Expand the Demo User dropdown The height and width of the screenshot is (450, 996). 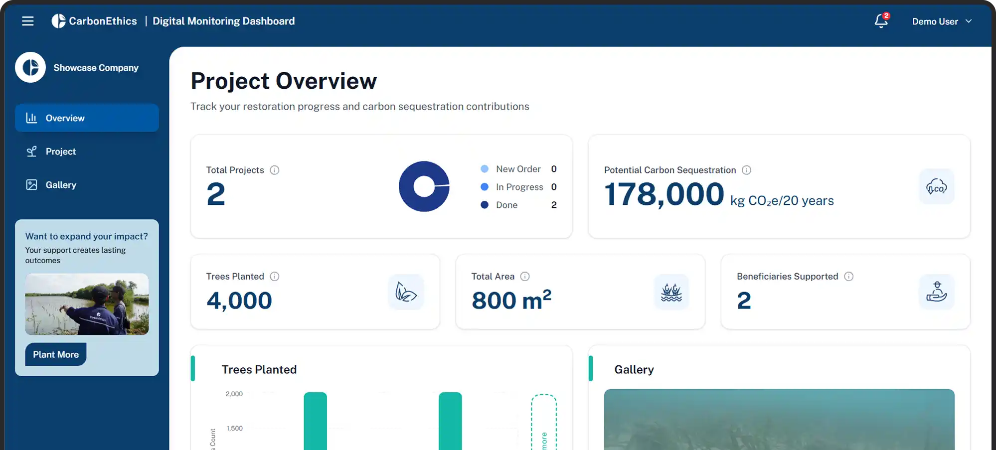point(942,21)
